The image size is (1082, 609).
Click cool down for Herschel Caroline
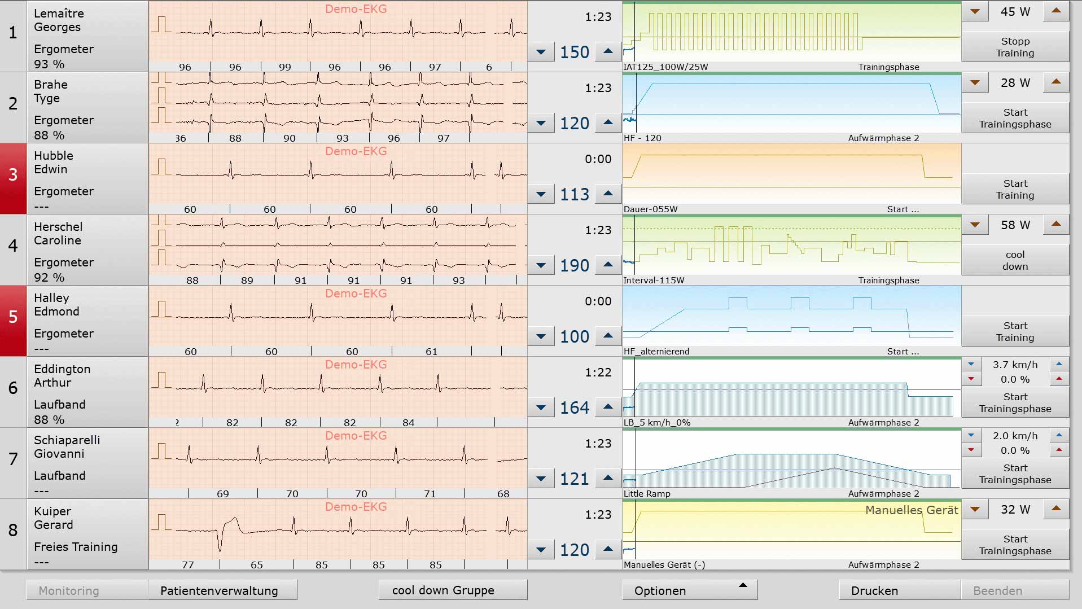(1015, 260)
